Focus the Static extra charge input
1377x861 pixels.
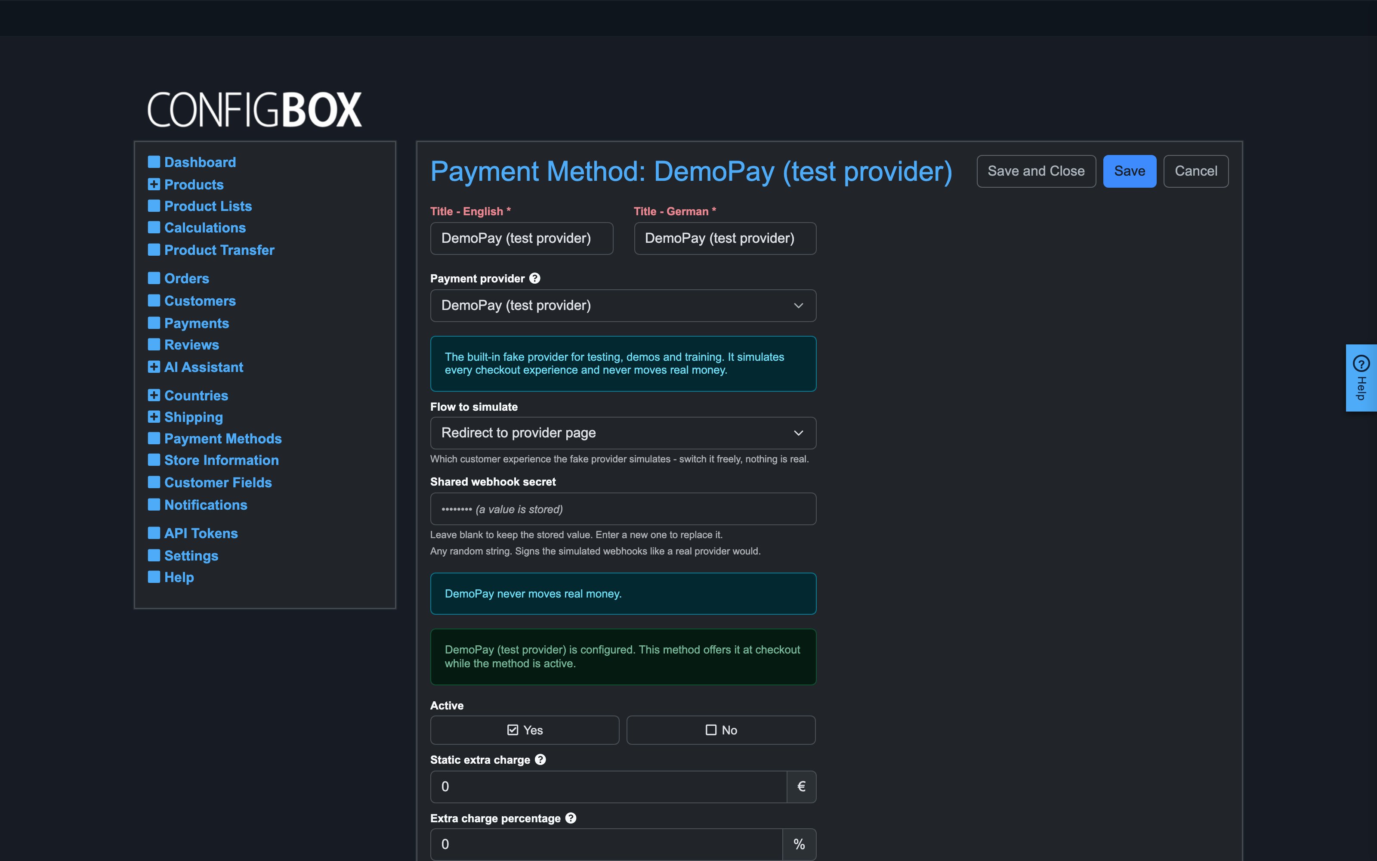(608, 787)
